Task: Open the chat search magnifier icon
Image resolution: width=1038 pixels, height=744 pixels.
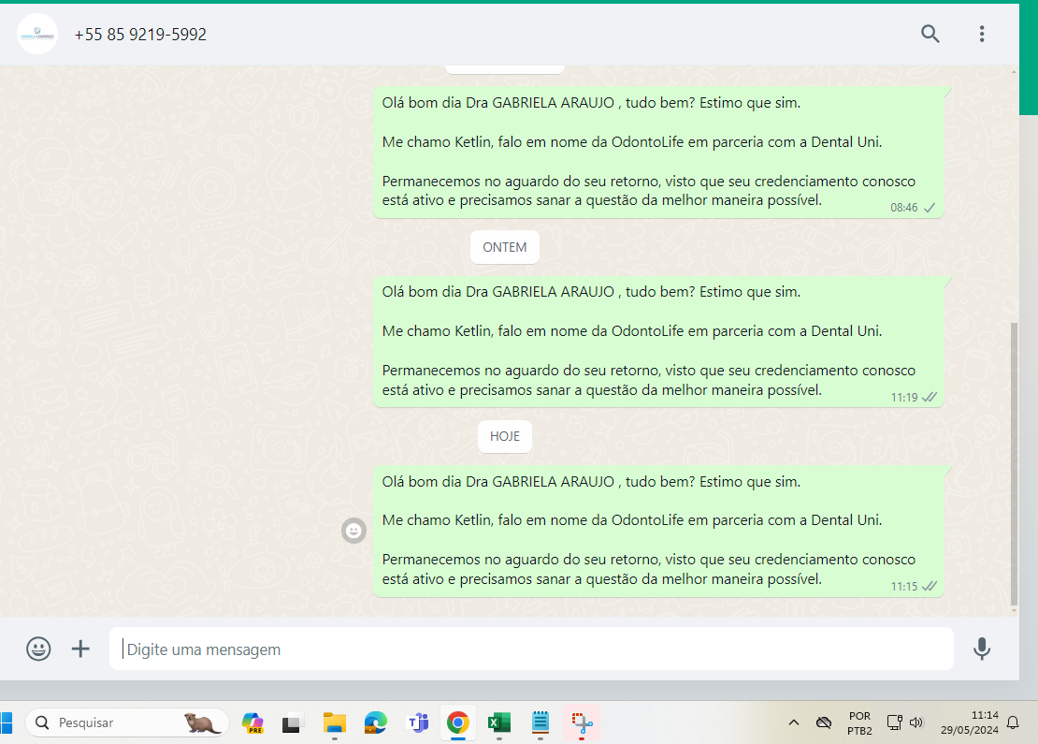Action: coord(930,34)
